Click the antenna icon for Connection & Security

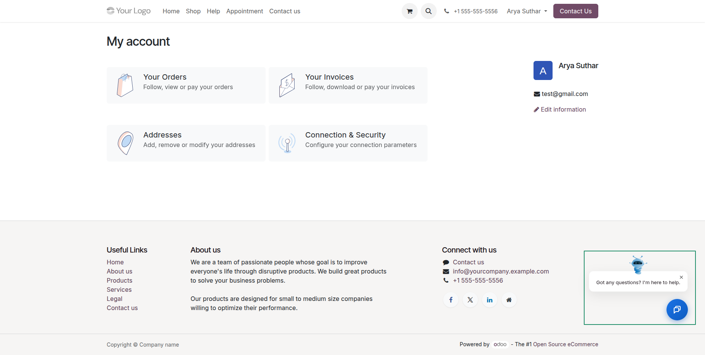point(287,143)
